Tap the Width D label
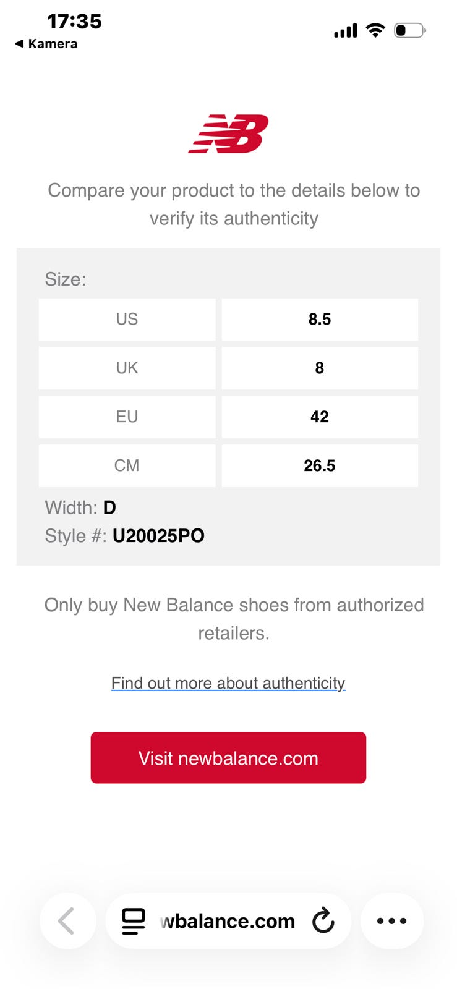This screenshot has width=457, height=989. (80, 507)
